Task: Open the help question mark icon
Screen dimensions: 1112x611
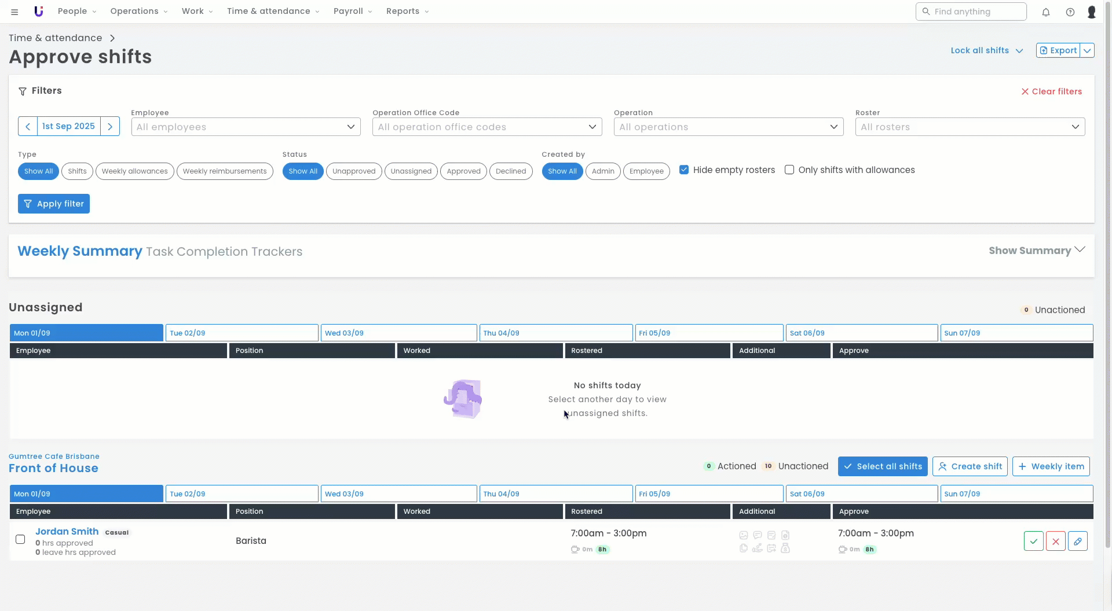Action: coord(1070,12)
